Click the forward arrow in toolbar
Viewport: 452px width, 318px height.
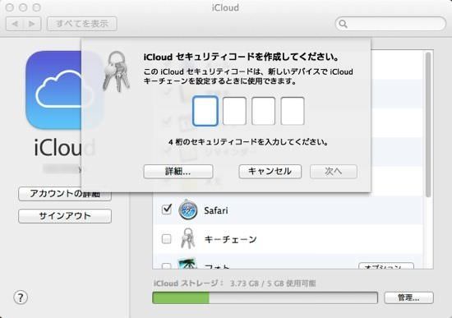click(x=32, y=24)
